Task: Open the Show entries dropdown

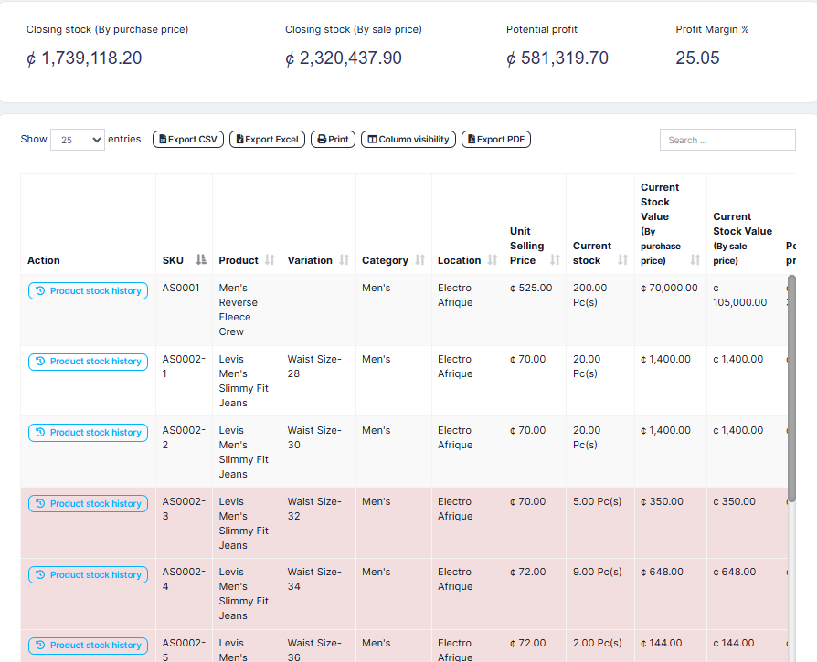Action: (78, 140)
